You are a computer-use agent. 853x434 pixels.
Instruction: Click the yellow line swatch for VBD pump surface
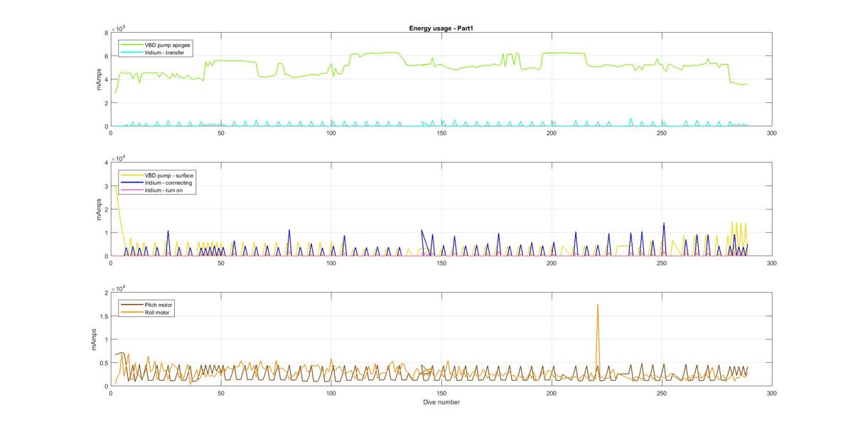132,175
